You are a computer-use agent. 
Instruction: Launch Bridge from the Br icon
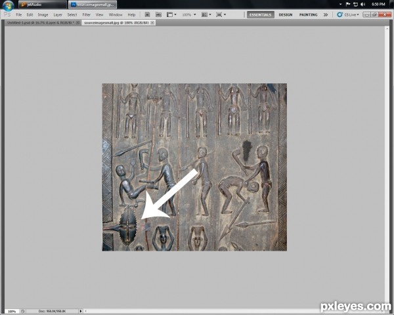tap(147, 15)
